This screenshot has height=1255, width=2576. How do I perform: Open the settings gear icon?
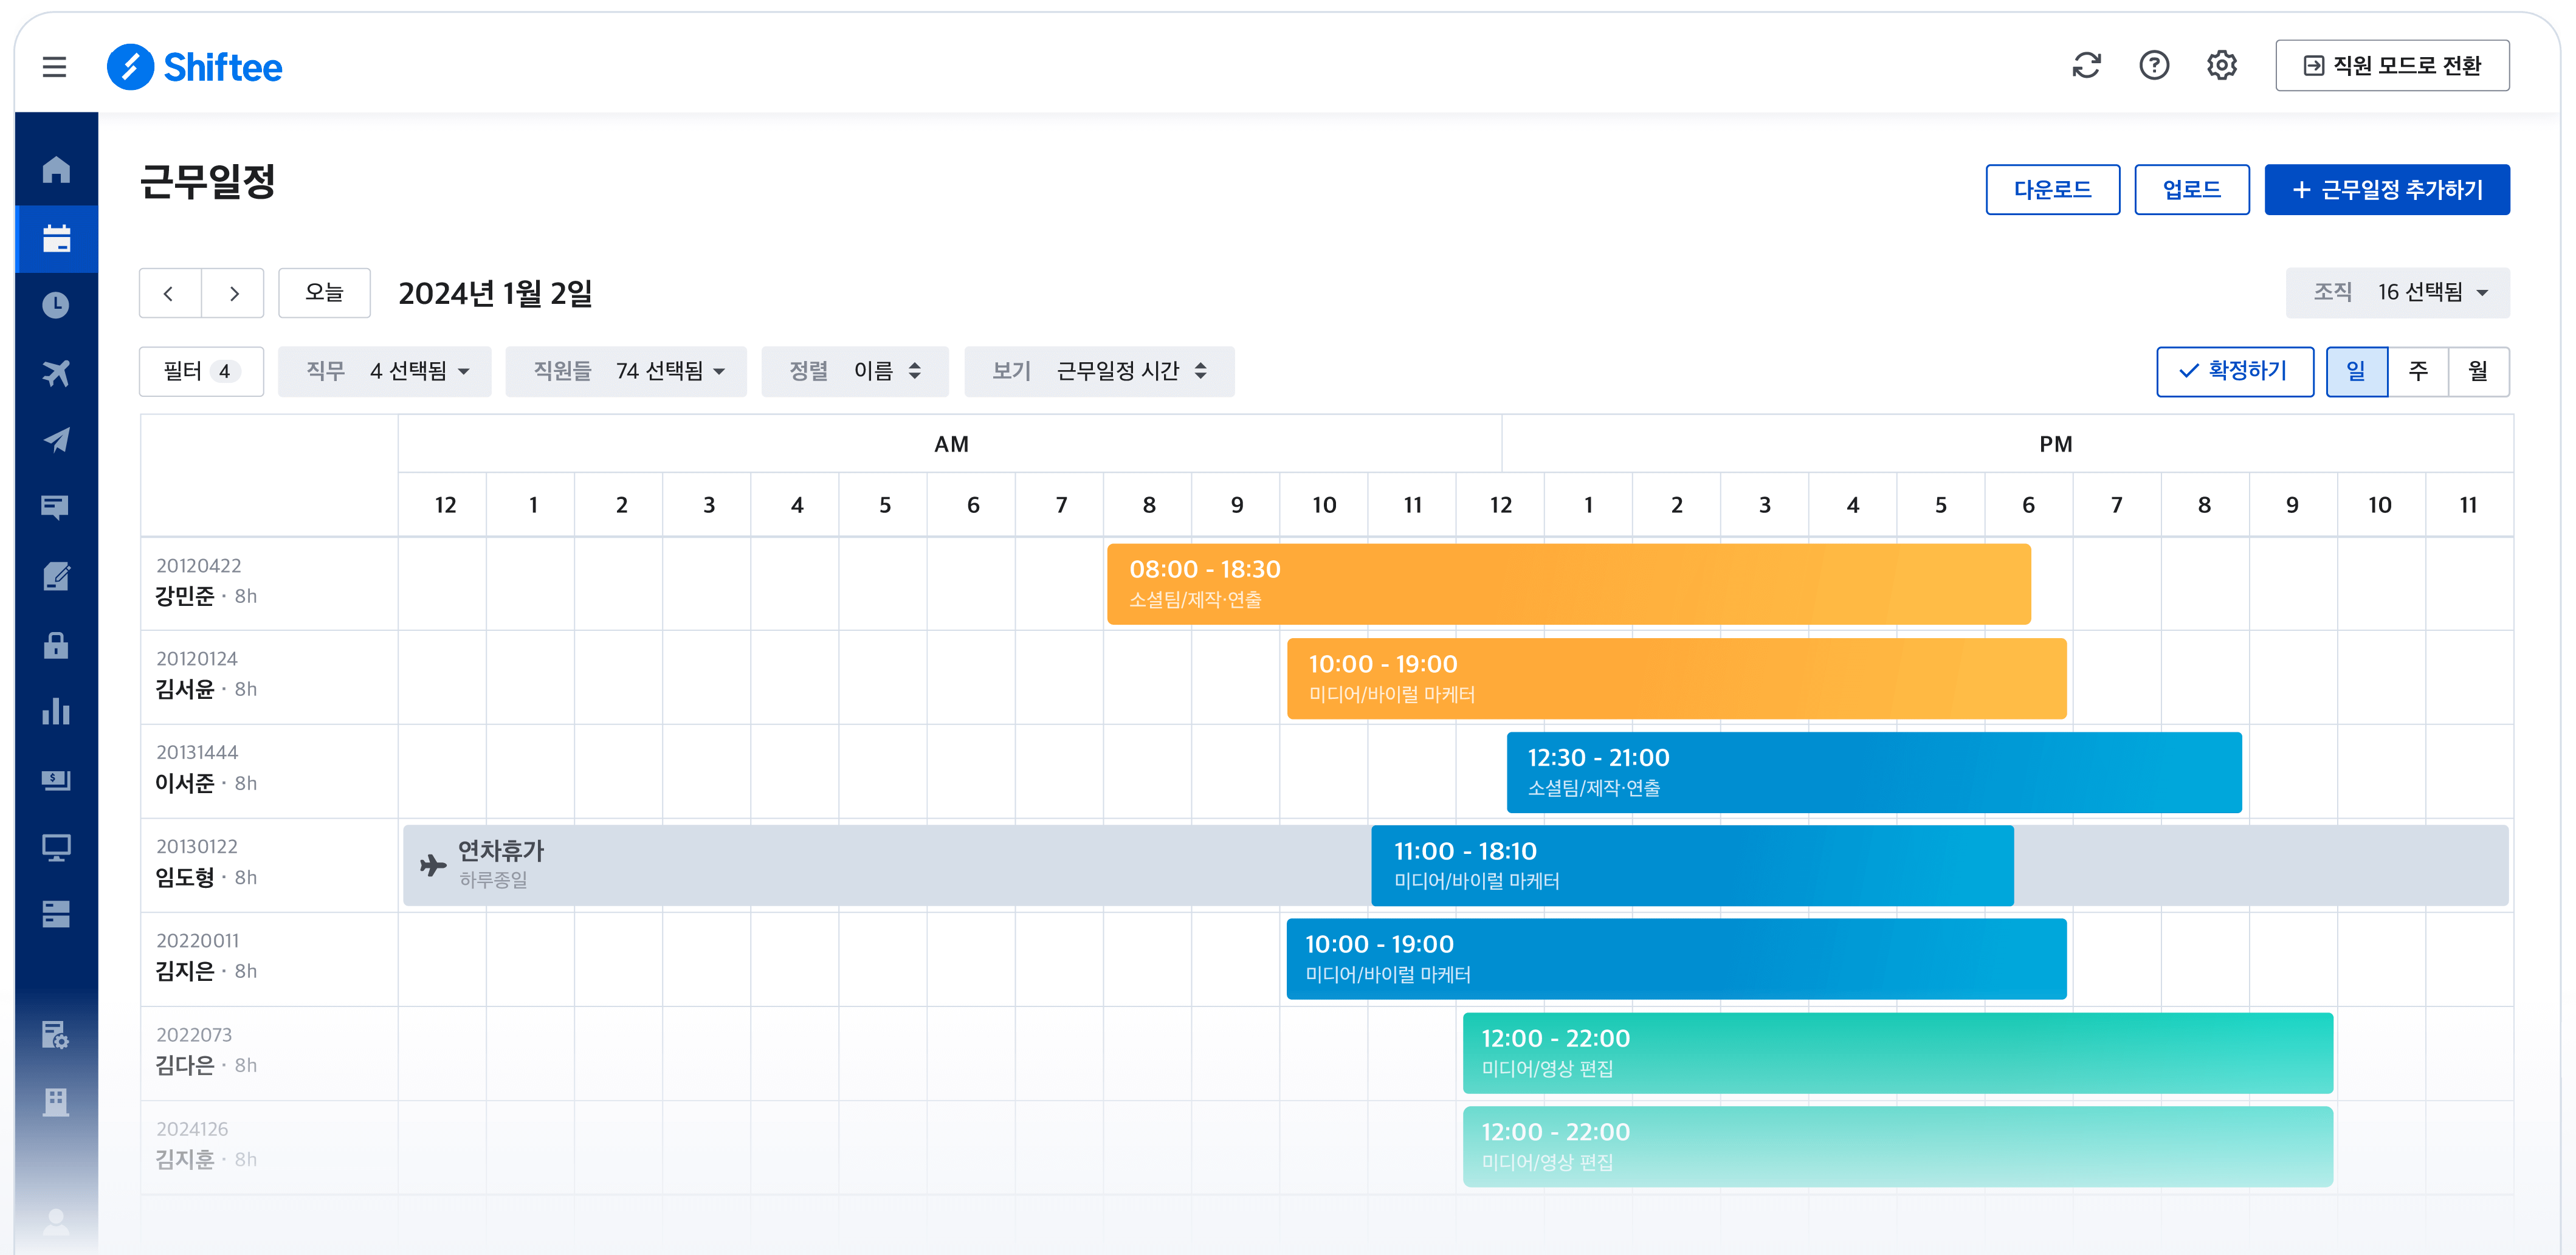(x=2221, y=66)
